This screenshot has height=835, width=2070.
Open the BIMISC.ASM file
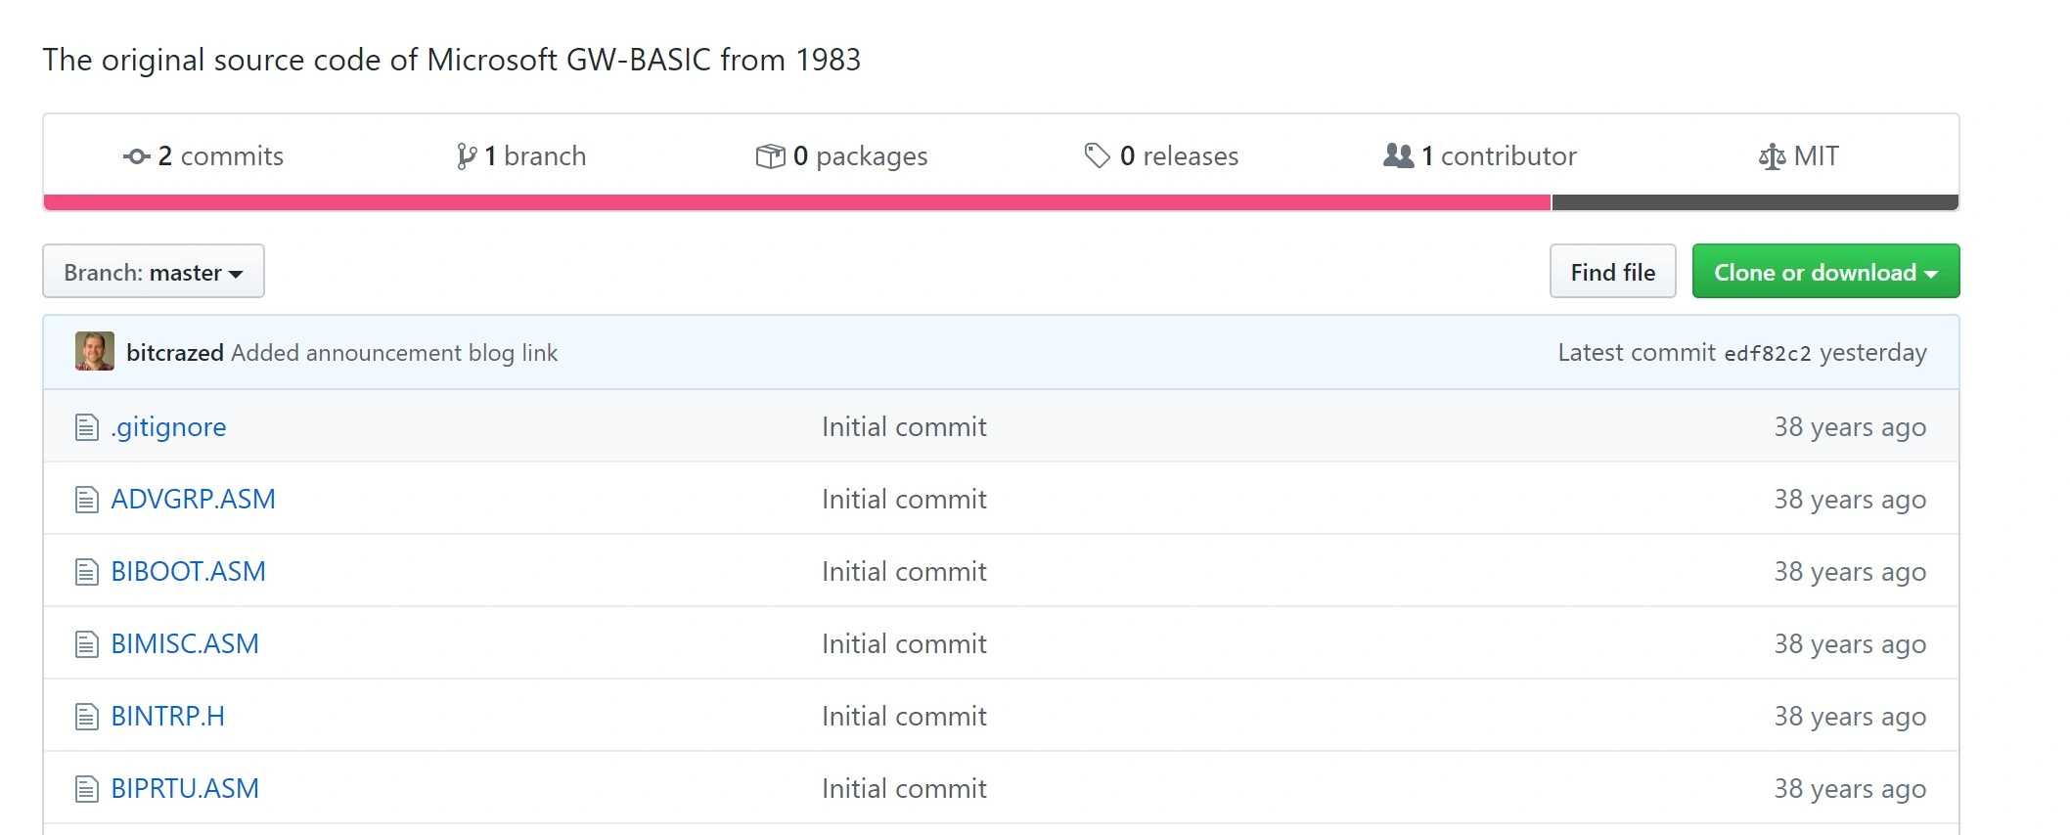click(x=185, y=643)
